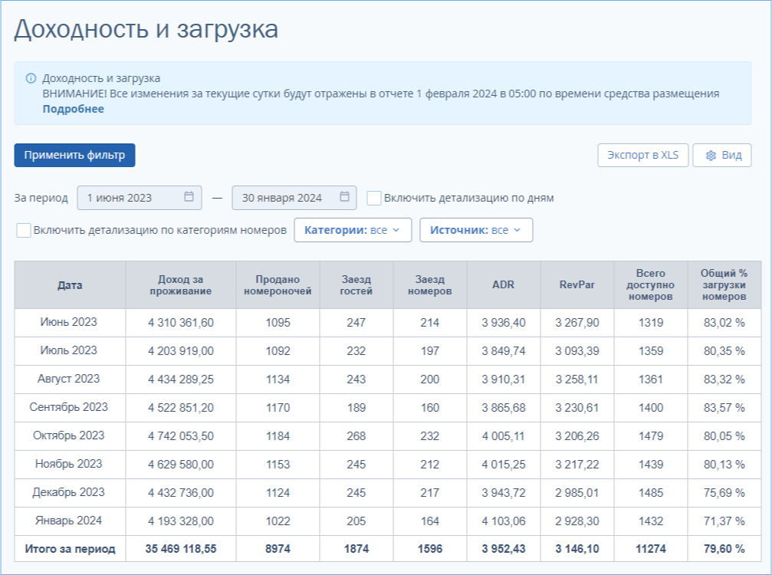The height and width of the screenshot is (575, 772).
Task: Click income value 4 203 919,00
Action: 181,351
